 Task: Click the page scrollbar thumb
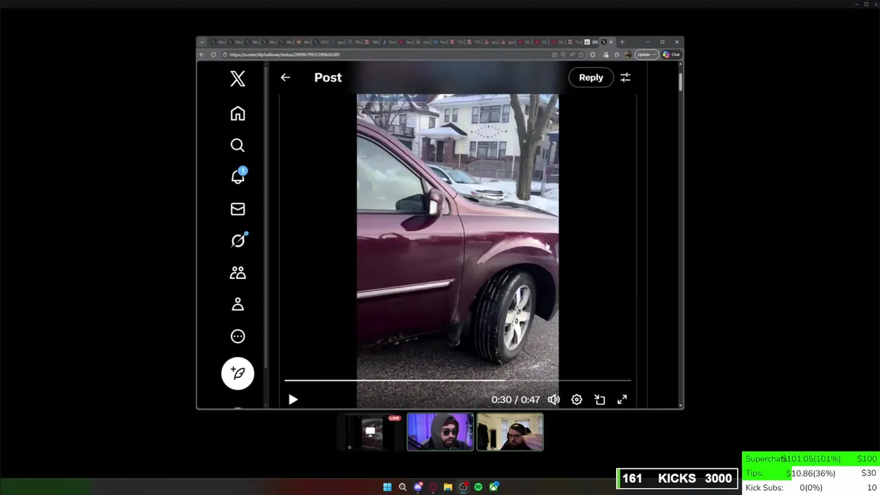pyautogui.click(x=681, y=82)
